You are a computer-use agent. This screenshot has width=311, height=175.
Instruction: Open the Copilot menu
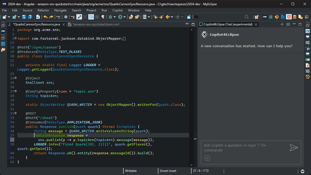(x=117, y=10)
